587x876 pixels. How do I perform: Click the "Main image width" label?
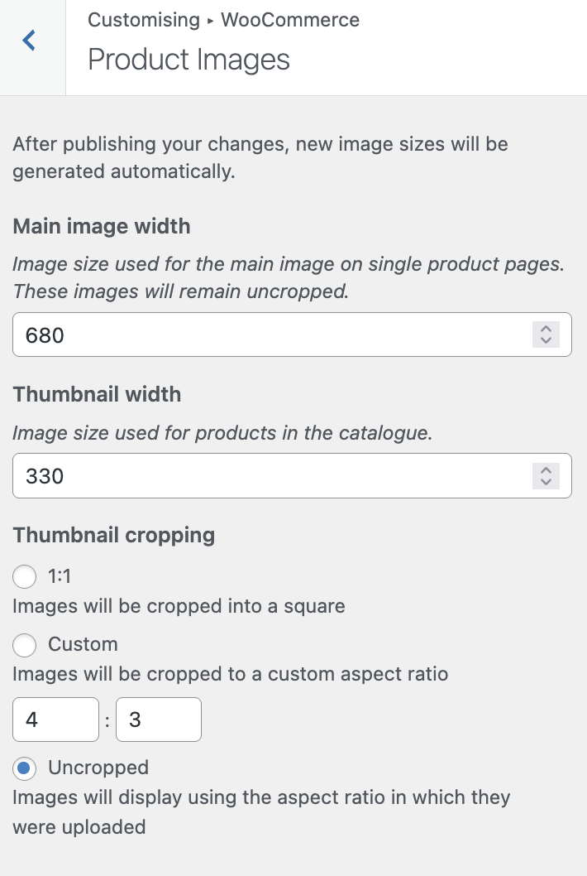tap(102, 226)
